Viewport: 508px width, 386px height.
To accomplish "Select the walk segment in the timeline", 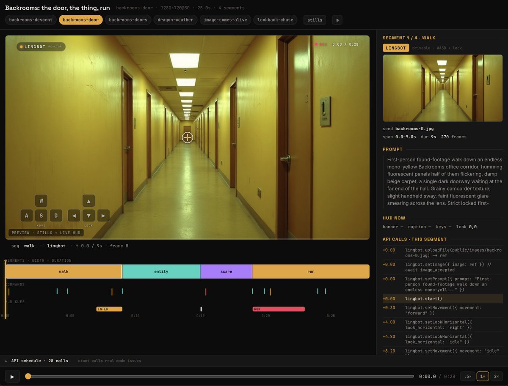I will [63, 271].
